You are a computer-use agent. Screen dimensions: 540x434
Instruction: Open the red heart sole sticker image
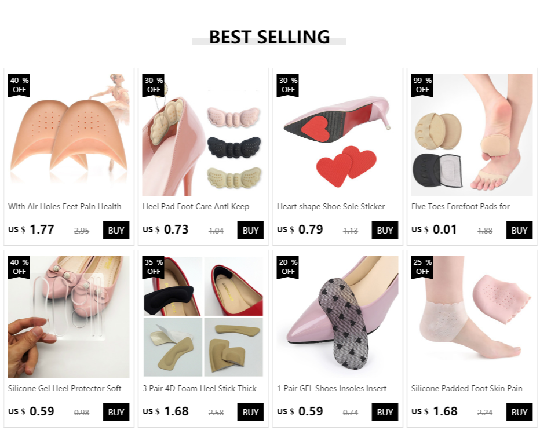pyautogui.click(x=337, y=135)
